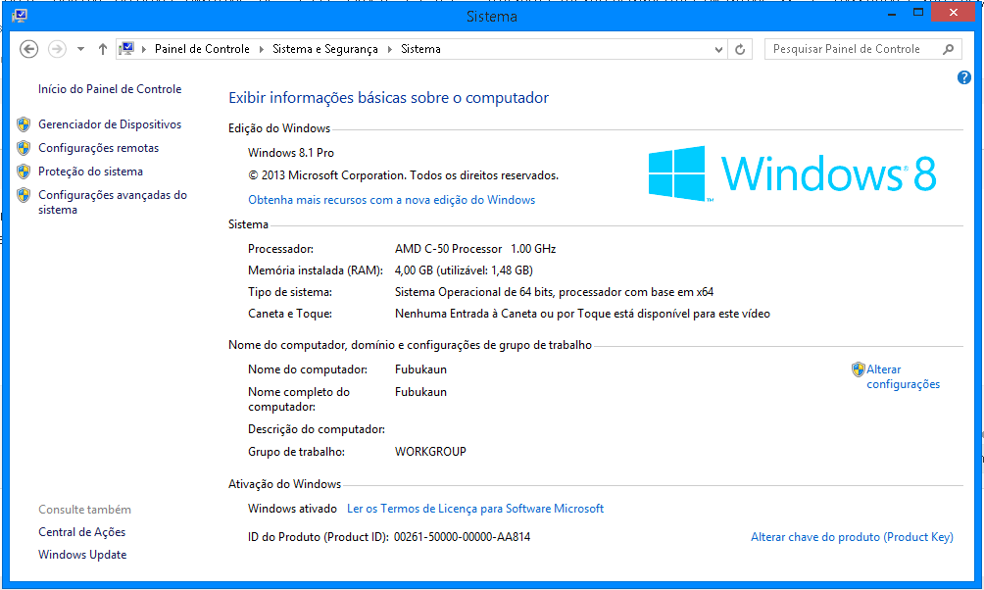This screenshot has width=984, height=590.
Task: Open Gerenciador de Dispositivos link
Action: (x=110, y=124)
